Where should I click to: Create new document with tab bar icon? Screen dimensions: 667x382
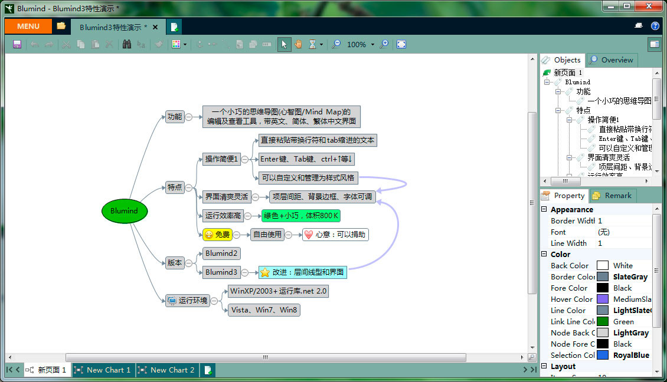[x=174, y=27]
